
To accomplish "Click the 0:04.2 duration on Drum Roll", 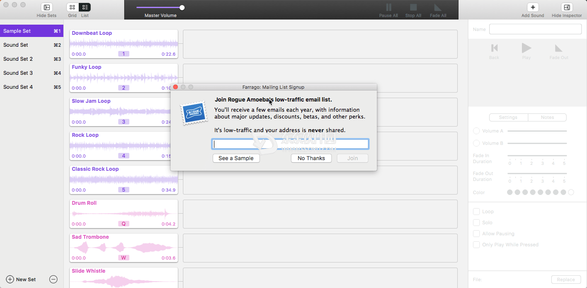I will click(168, 224).
